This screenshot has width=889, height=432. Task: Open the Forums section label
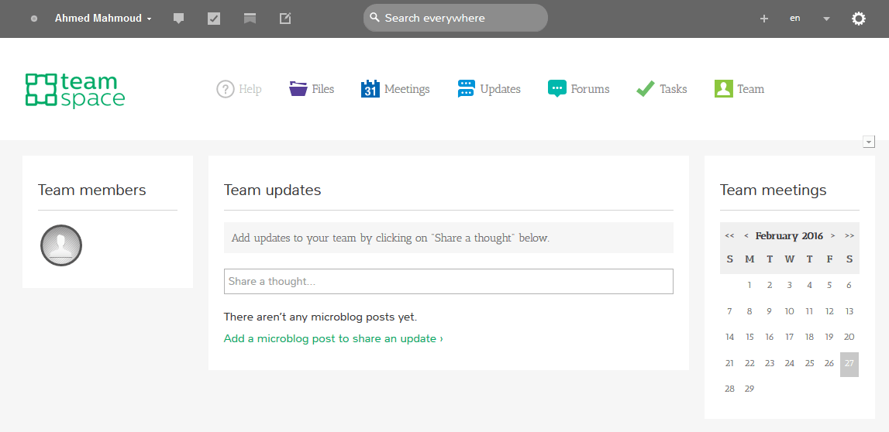pos(590,89)
